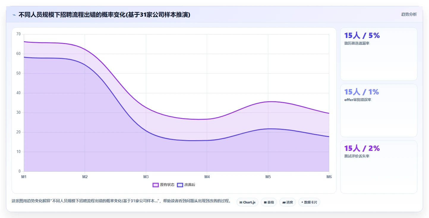Toggle the 原有状态 legend swatch
Image resolution: width=429 pixels, height=218 pixels.
click(x=155, y=185)
